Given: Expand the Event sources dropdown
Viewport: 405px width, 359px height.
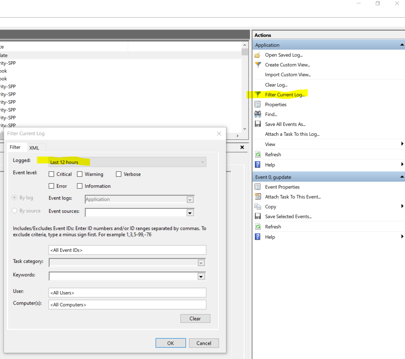Looking at the screenshot, I should tap(190, 212).
